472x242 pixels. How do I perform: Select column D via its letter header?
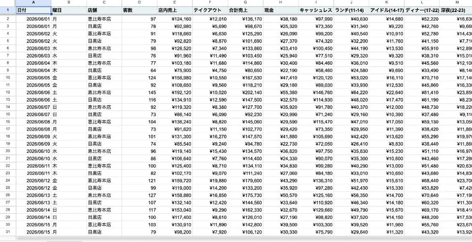(x=140, y=3)
